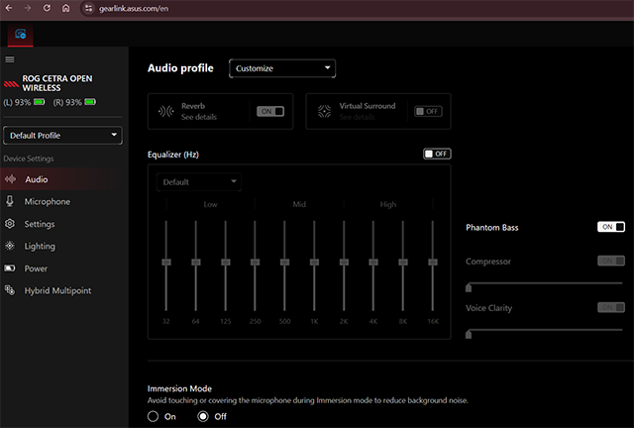Toggle the Reverb switch
This screenshot has height=428, width=634.
coord(270,112)
